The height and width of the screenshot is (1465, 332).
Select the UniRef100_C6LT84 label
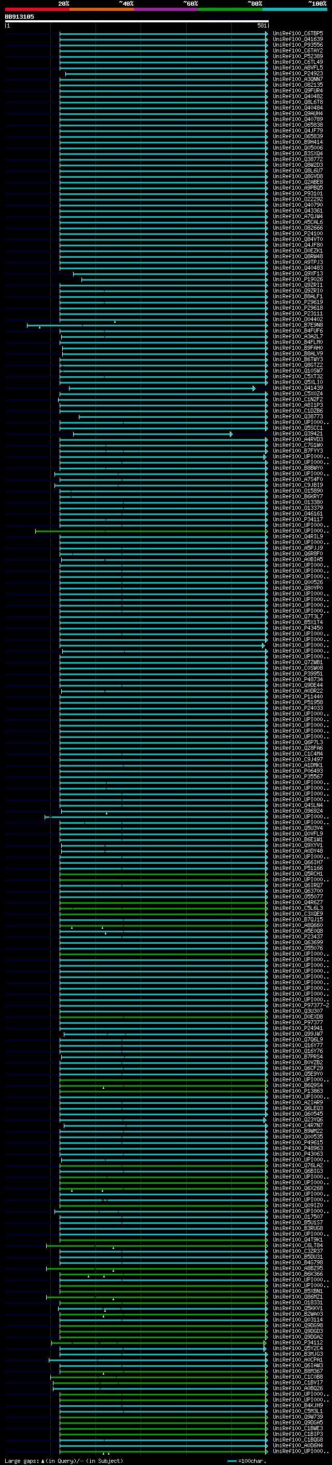(x=297, y=1245)
